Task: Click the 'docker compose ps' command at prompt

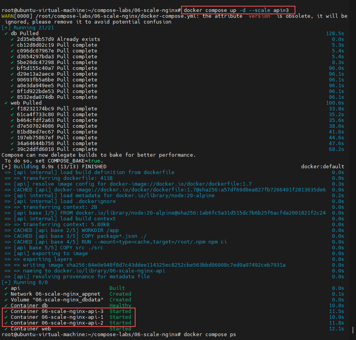Action: click(x=210, y=334)
